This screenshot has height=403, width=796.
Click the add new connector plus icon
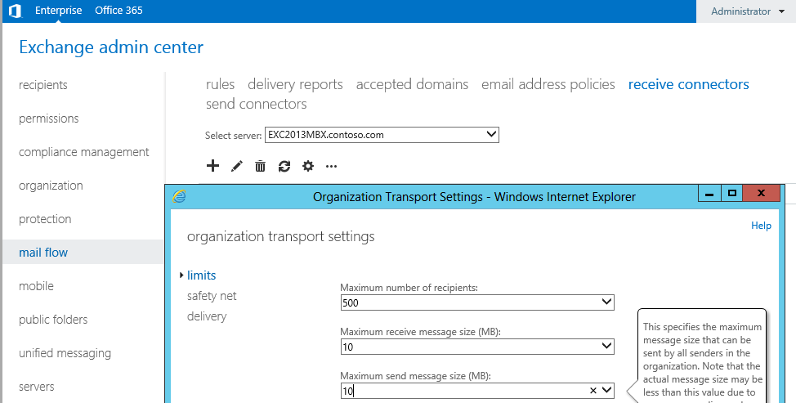[x=212, y=166]
